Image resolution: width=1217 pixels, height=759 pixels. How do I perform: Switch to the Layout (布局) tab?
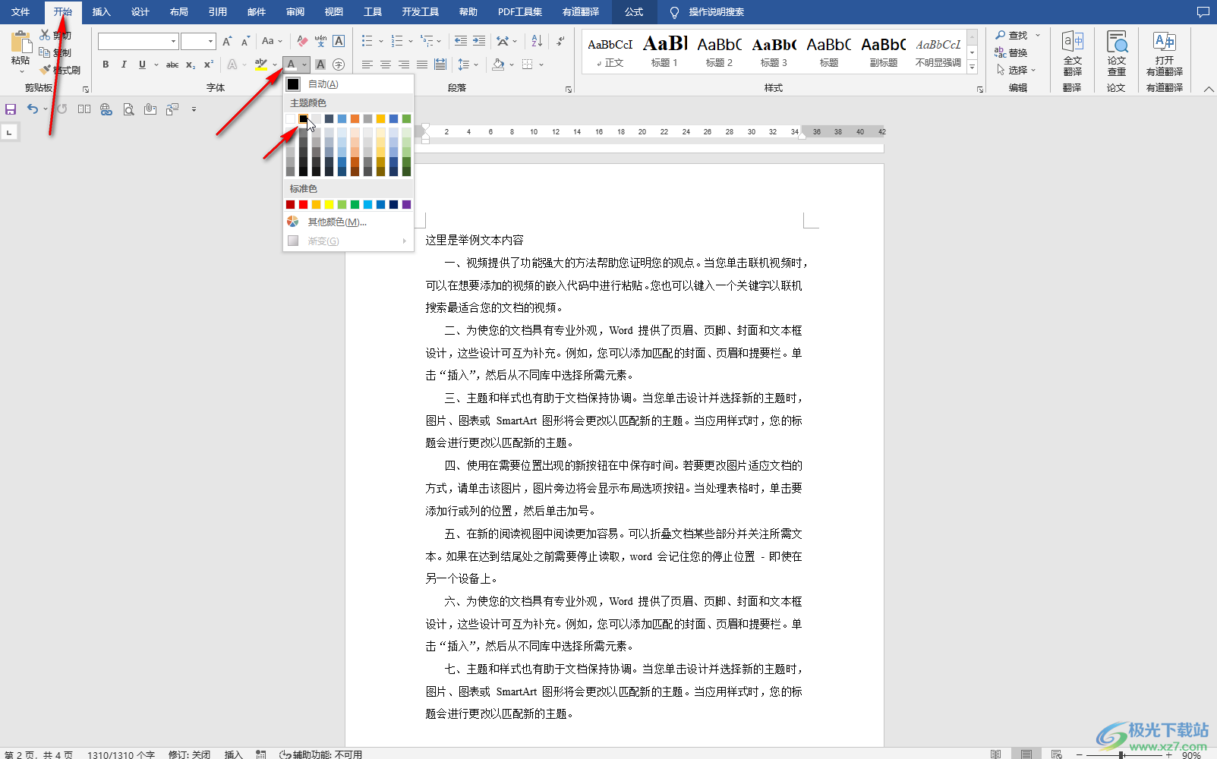tap(179, 11)
